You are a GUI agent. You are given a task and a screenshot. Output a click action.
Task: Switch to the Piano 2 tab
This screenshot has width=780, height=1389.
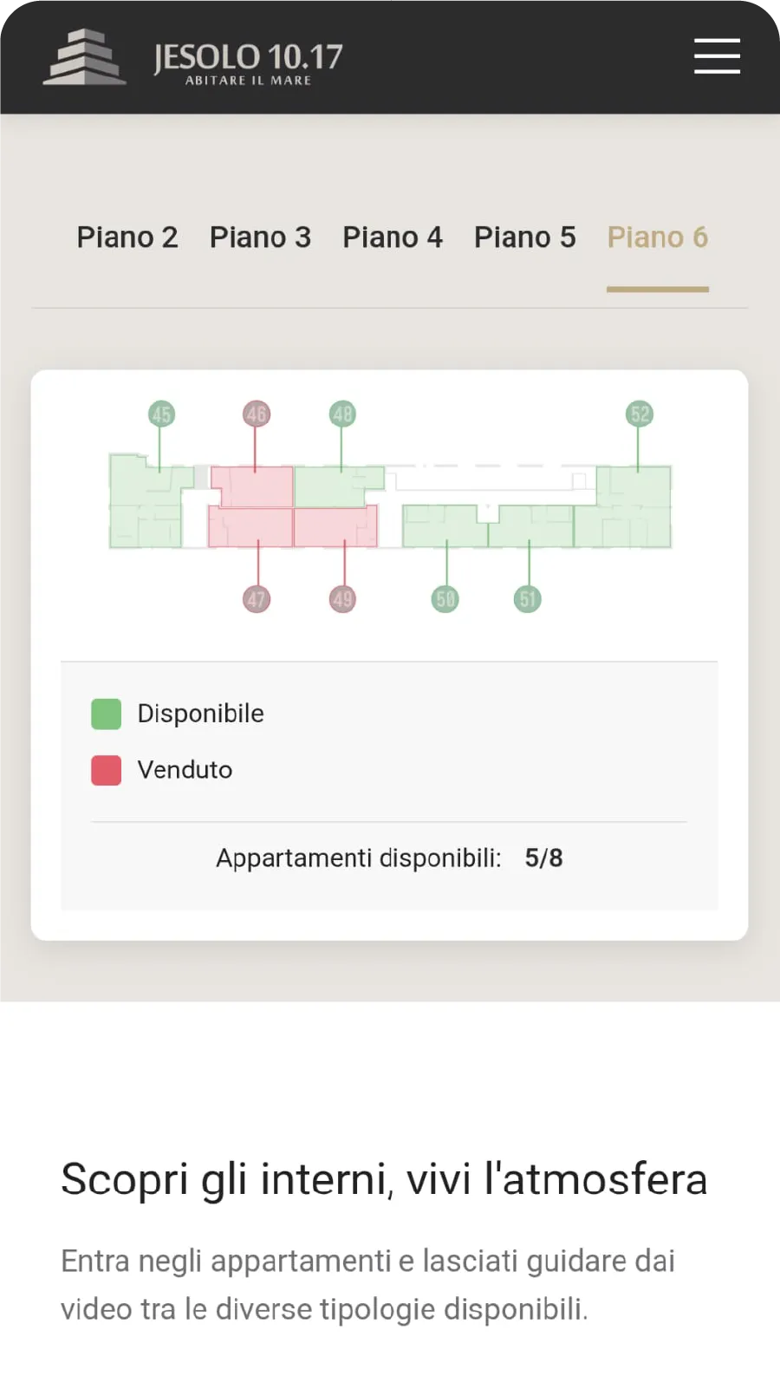tap(127, 237)
